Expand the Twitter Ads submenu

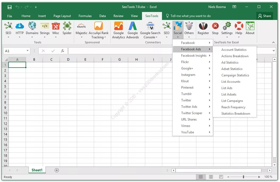[x=193, y=106]
